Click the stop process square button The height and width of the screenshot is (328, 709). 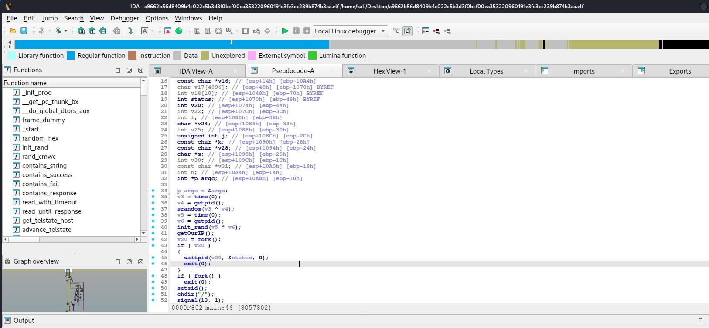[307, 31]
